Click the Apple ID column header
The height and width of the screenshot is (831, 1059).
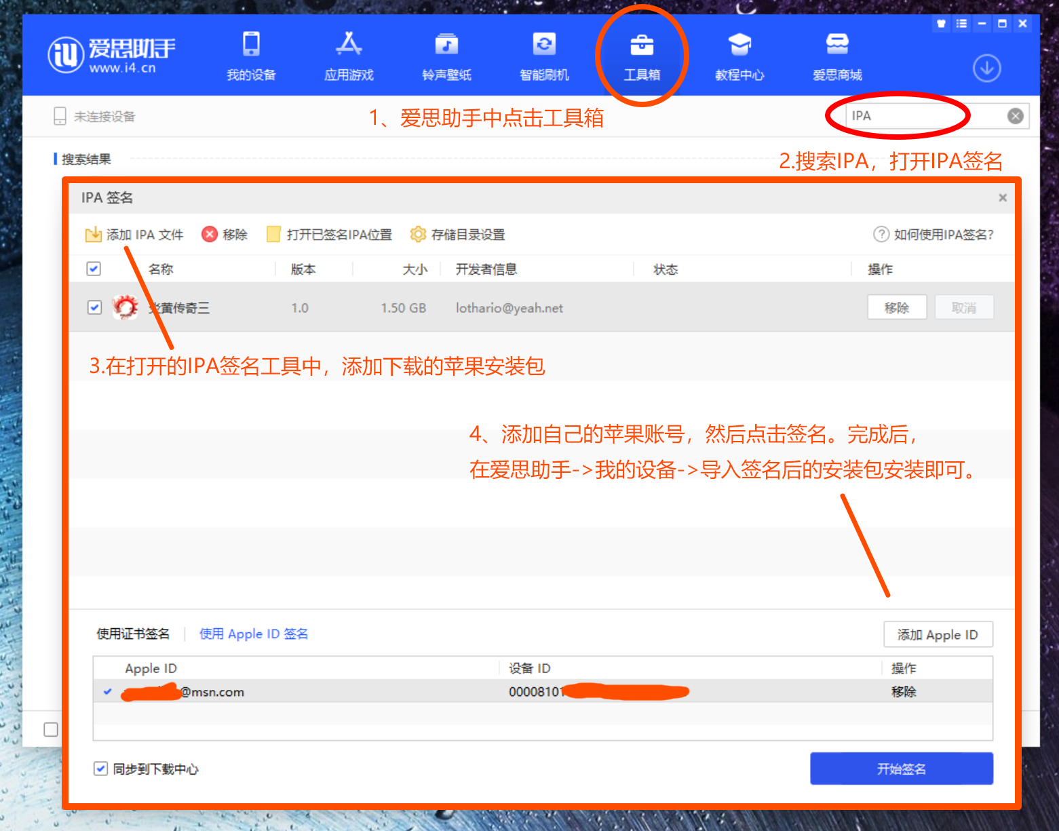(x=151, y=668)
